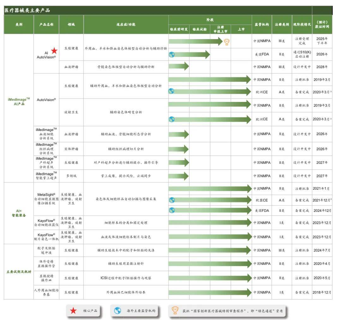Click the trophy icon in the first NMPA row
Screen dimensions: 341x320
click(227, 42)
